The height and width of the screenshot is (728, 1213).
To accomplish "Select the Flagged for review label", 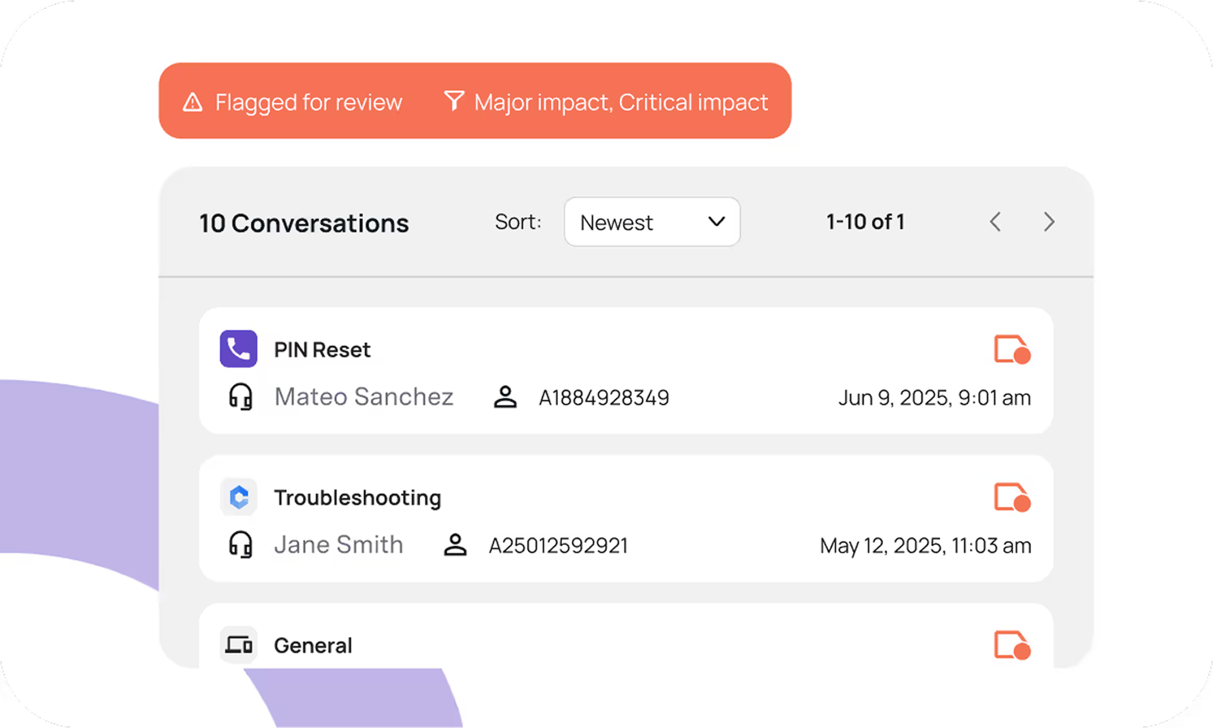I will click(x=308, y=102).
